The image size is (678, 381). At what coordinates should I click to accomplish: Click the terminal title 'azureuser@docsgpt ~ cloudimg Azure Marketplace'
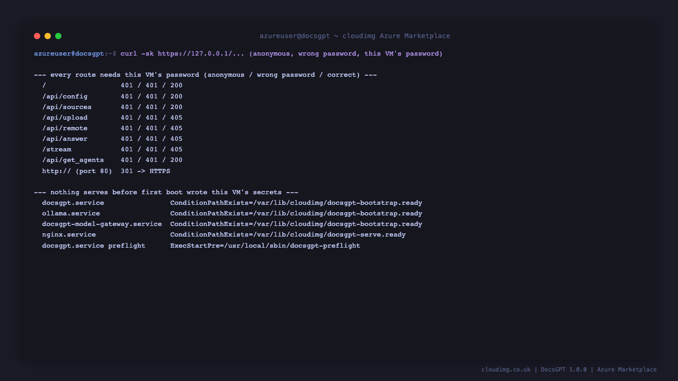coord(355,36)
